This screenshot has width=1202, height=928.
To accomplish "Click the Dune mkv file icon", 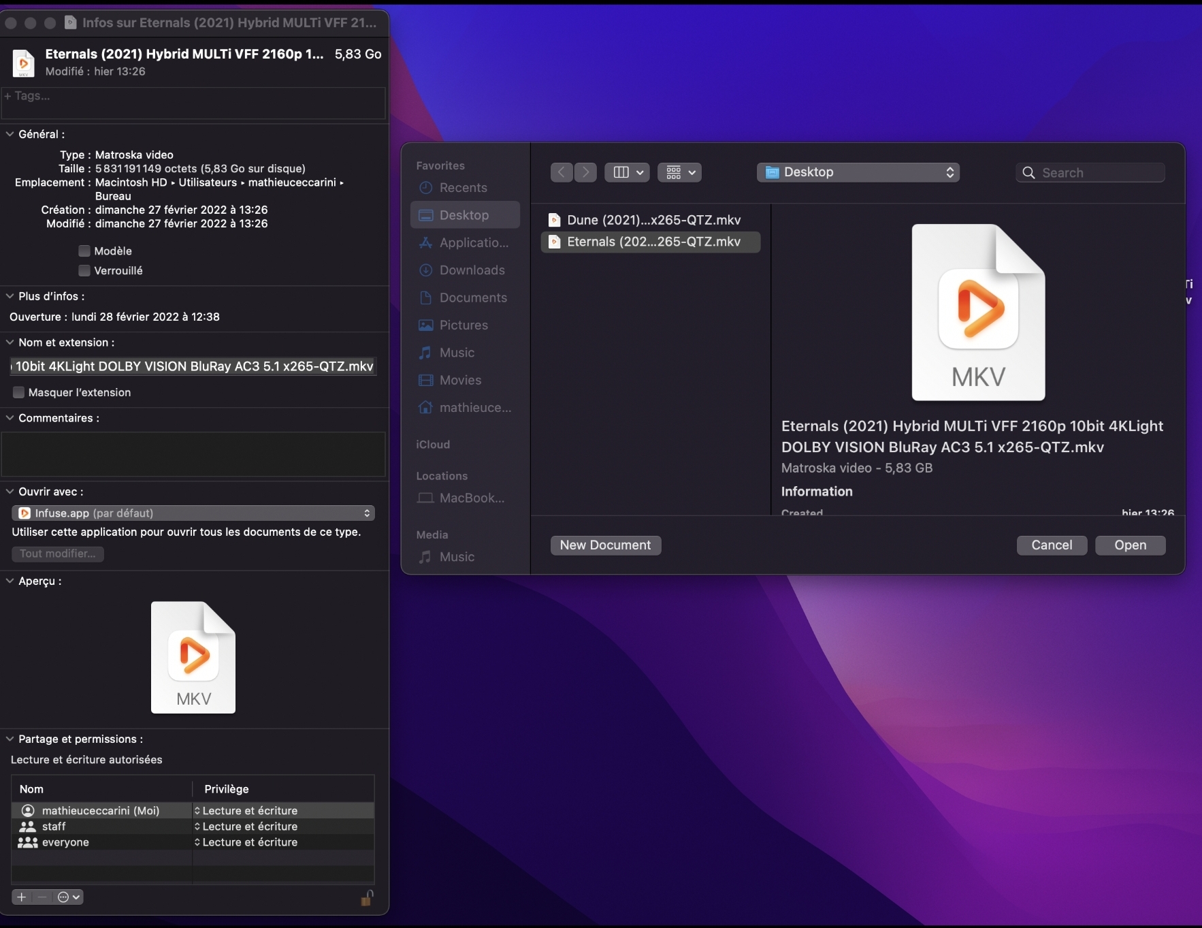I will point(555,220).
